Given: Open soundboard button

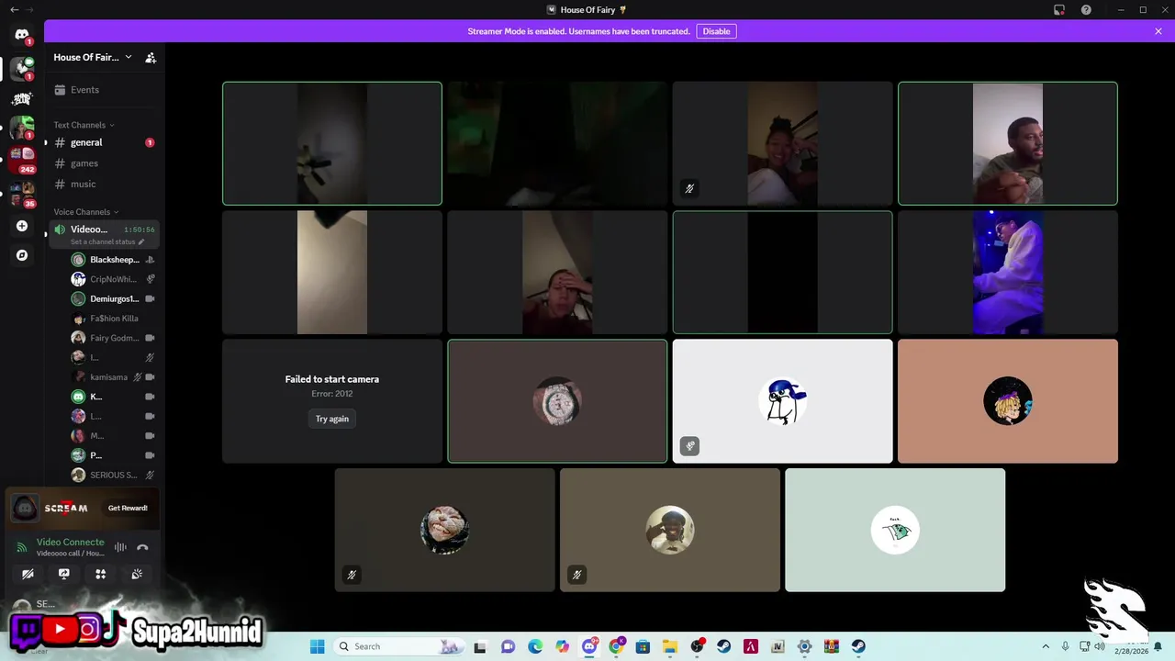Looking at the screenshot, I should 137,574.
